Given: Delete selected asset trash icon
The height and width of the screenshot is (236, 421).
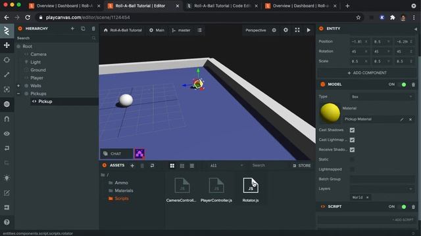Looking at the screenshot, I should [x=142, y=166].
